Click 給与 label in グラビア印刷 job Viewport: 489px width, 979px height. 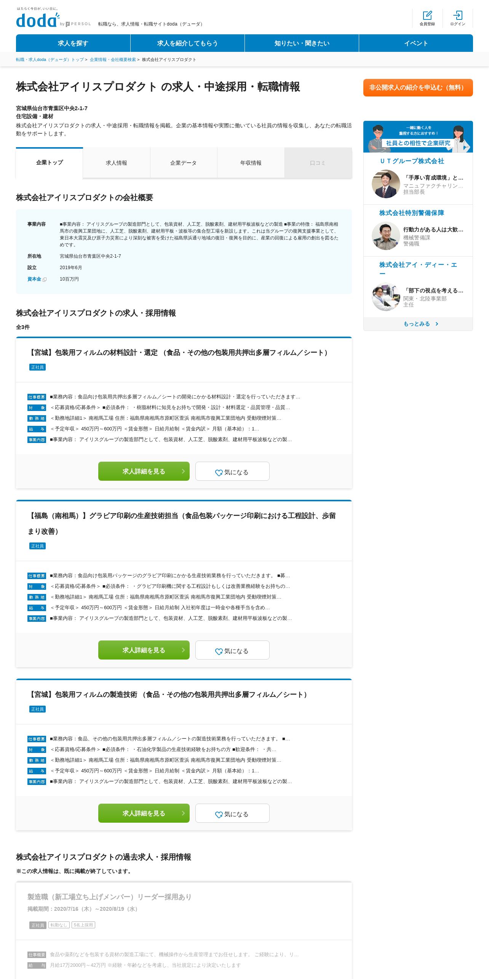point(37,608)
